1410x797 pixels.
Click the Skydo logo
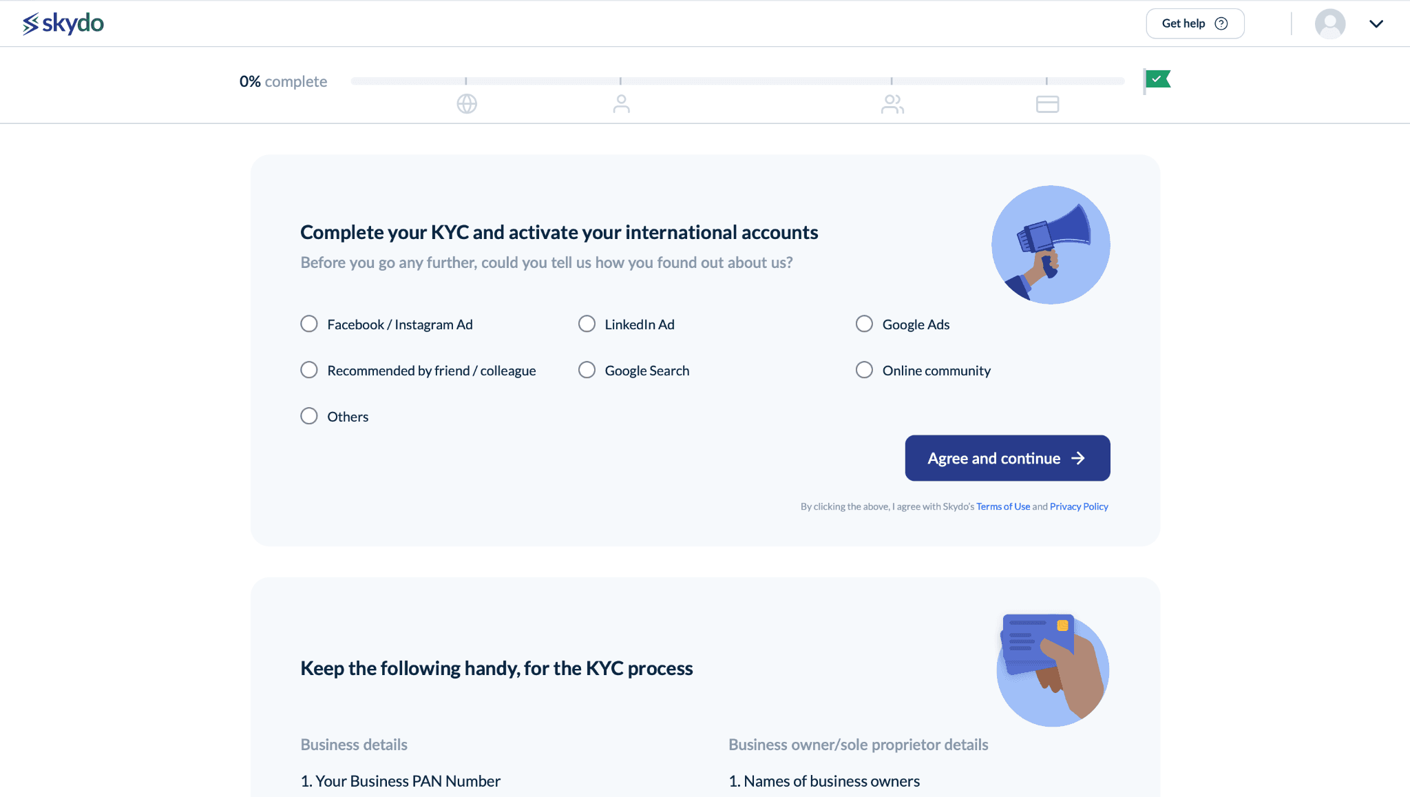click(63, 23)
